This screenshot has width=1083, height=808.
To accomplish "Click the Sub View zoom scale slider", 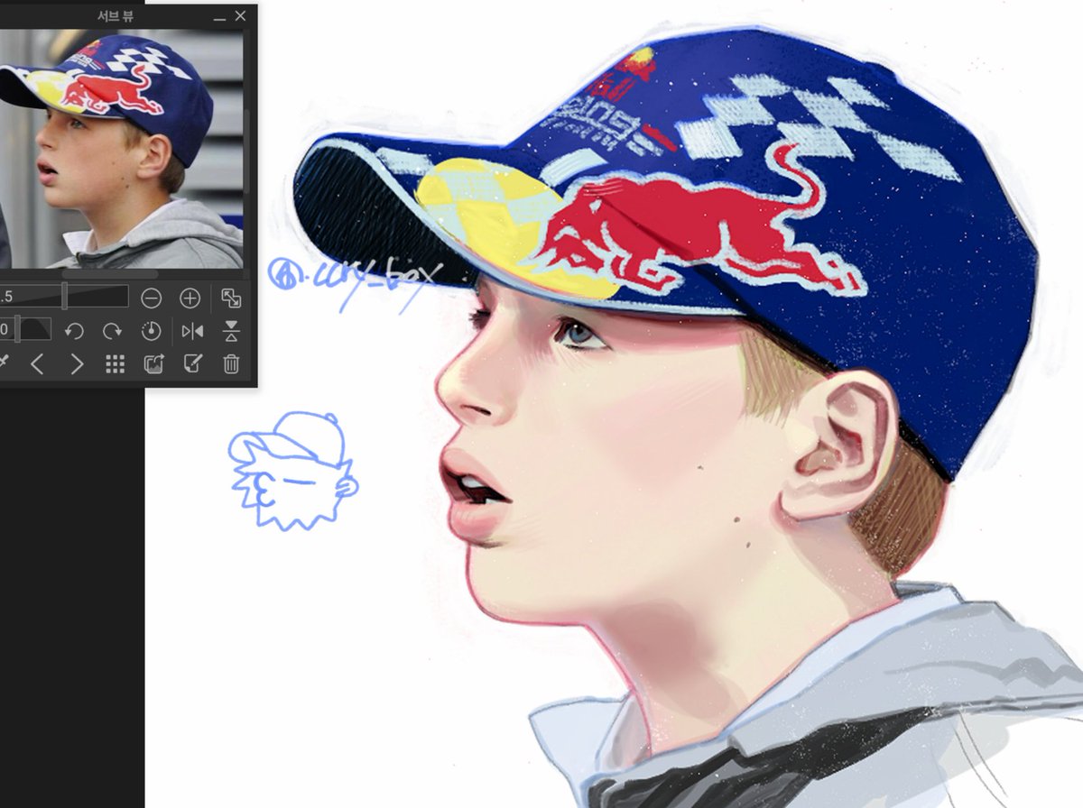I will [64, 297].
